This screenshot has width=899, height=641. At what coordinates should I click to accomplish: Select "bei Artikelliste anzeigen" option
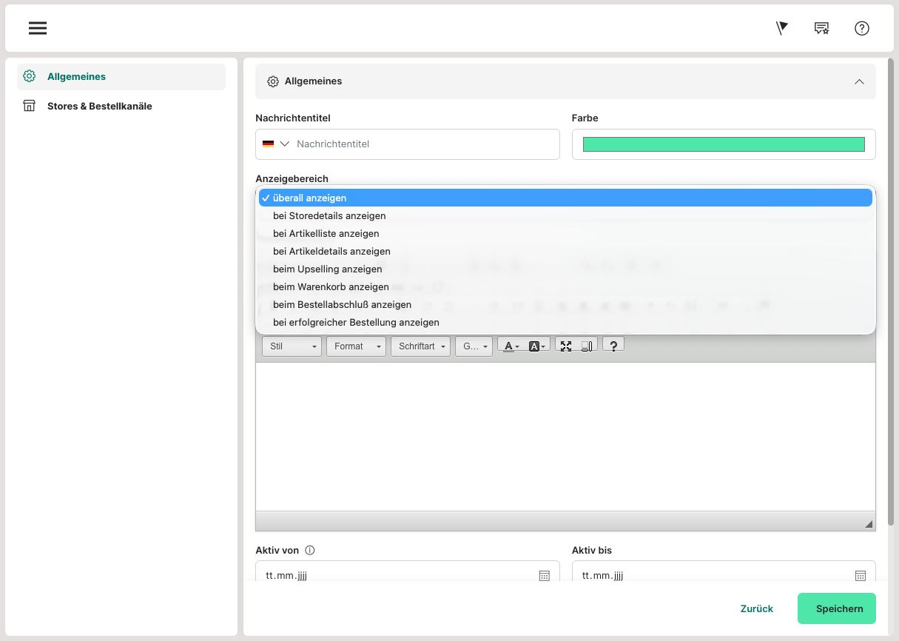pos(326,233)
